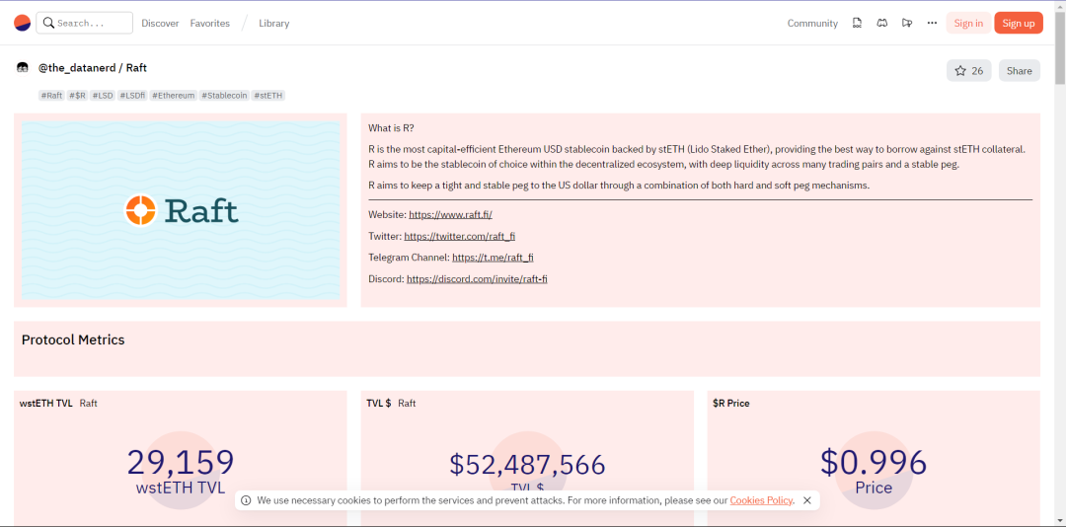Click the info icon in cookie banner
Screen dimensions: 1066x527
[246, 500]
